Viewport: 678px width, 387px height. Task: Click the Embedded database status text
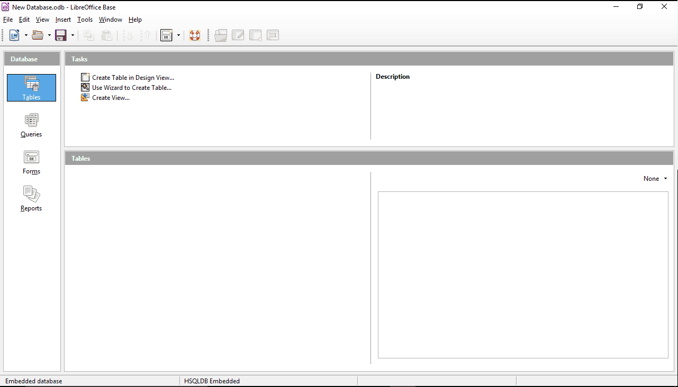pyautogui.click(x=33, y=381)
